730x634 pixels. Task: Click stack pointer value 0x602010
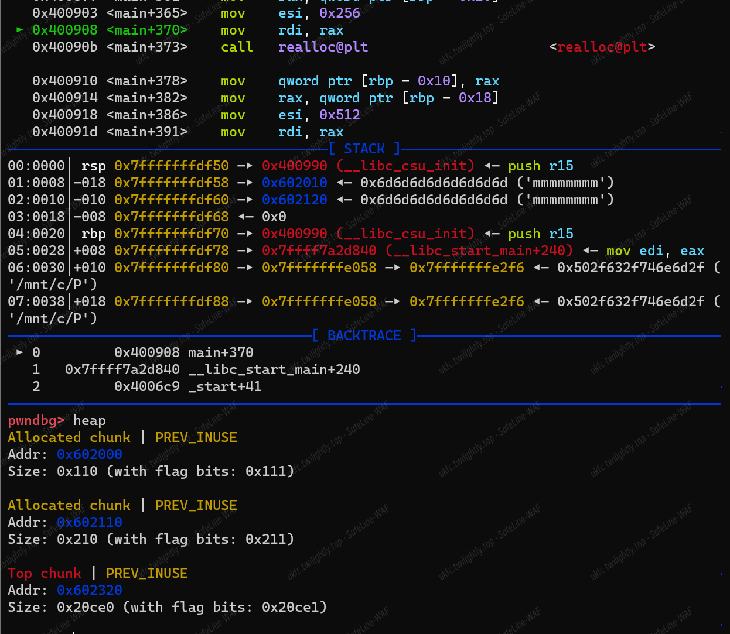[x=294, y=183]
